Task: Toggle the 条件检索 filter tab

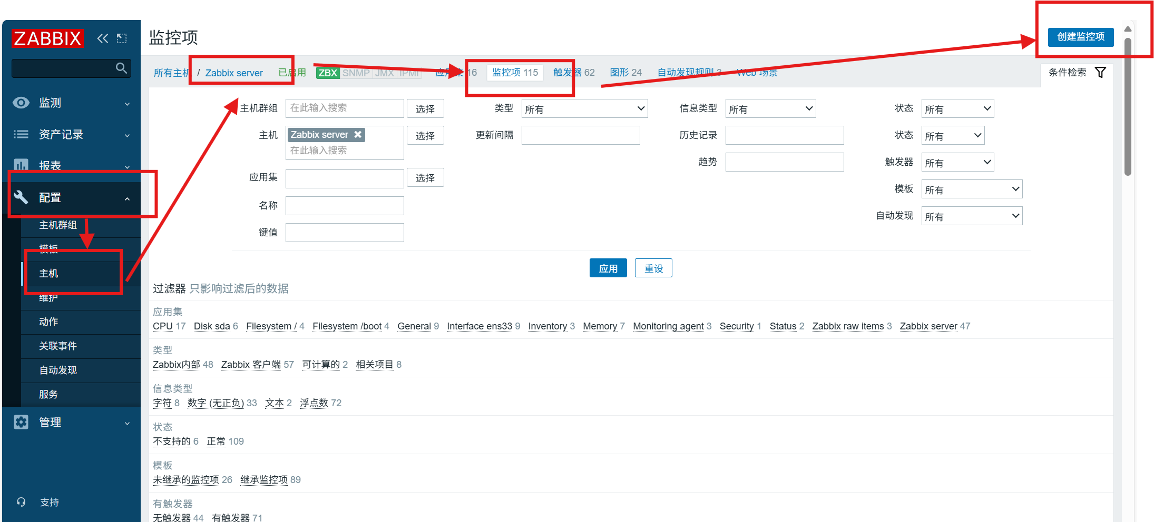Action: tap(1077, 73)
